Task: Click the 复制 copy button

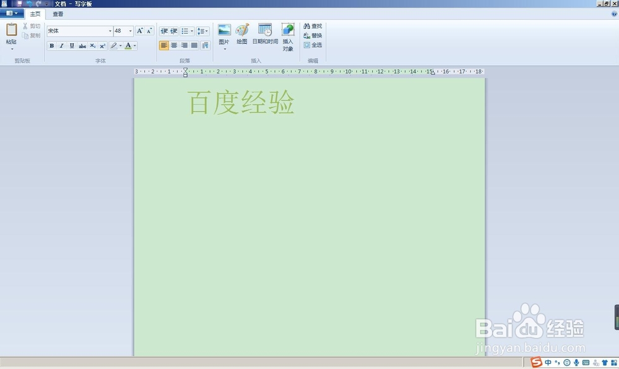Action: [33, 35]
